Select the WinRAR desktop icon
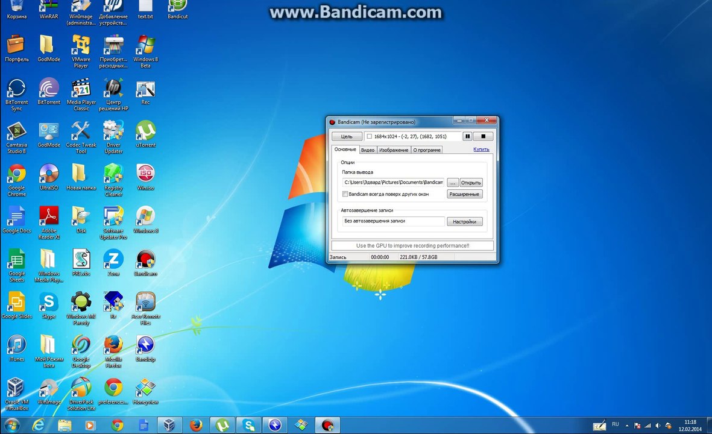Viewport: 712px width, 434px height. point(49,10)
